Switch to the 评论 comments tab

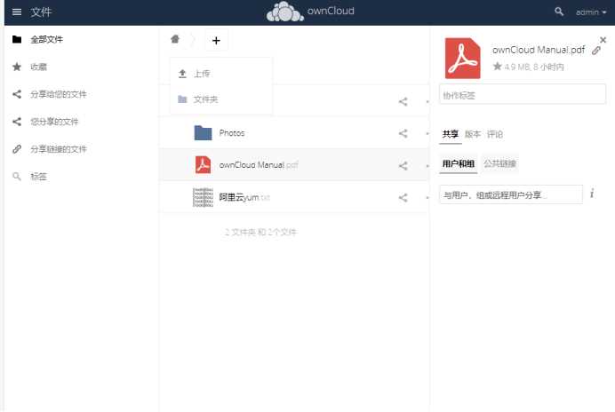click(495, 134)
